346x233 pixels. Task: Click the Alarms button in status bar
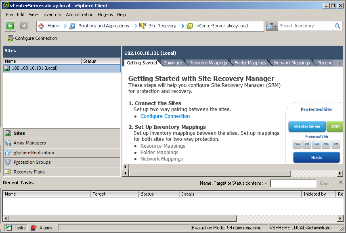[x=42, y=228]
